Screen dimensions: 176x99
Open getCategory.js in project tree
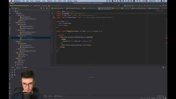tap(26, 17)
